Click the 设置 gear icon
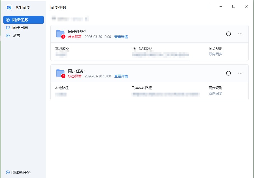This screenshot has width=254, height=178. 8,35
